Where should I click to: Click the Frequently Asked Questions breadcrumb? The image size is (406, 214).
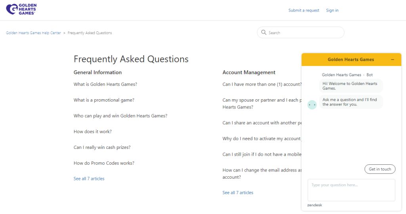(90, 33)
